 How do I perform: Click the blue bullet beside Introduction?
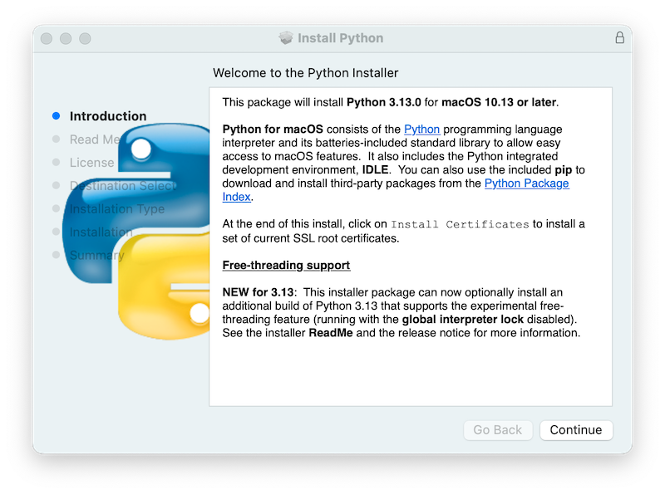(57, 116)
